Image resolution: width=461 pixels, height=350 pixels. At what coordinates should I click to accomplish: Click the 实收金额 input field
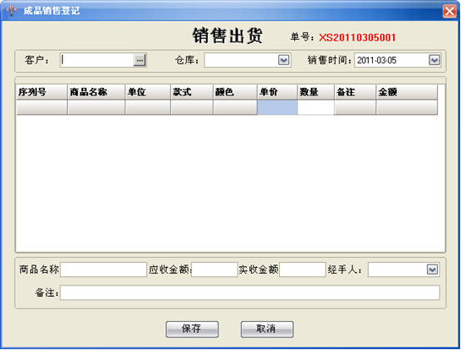coord(302,270)
